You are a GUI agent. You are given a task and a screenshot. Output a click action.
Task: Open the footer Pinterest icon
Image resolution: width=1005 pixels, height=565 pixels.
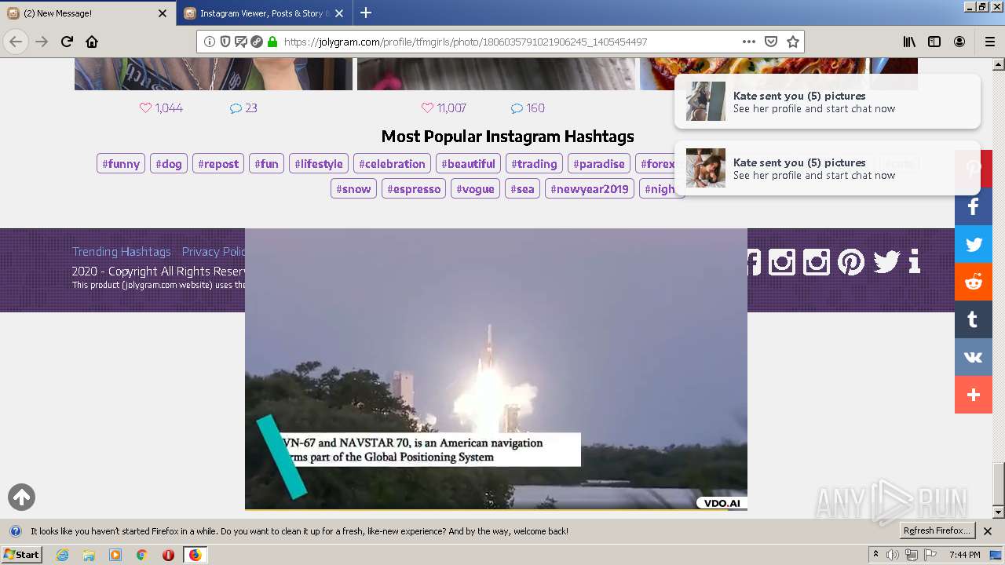851,261
